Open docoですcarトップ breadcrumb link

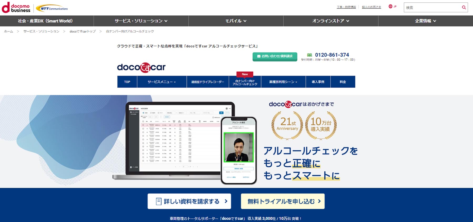[83, 31]
